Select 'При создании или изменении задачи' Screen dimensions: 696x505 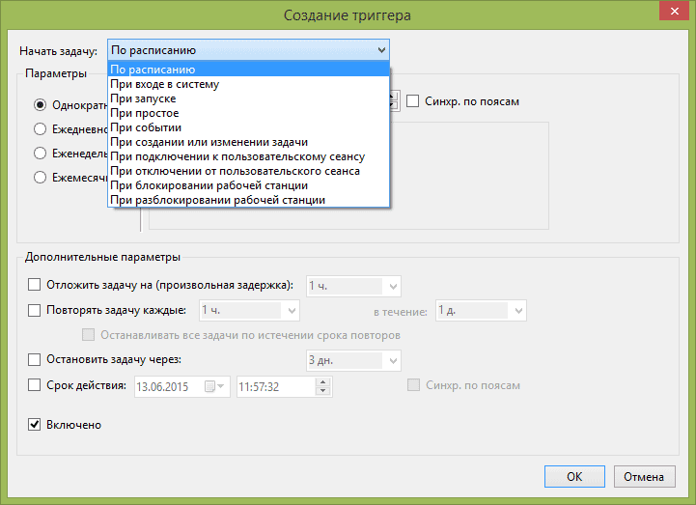(x=249, y=142)
